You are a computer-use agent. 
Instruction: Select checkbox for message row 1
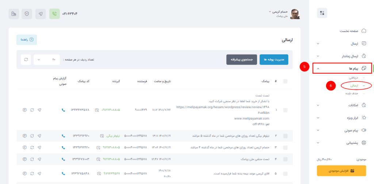(285, 110)
